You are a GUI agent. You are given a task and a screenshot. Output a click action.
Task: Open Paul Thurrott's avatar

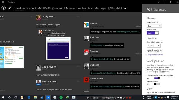click(x=39, y=82)
